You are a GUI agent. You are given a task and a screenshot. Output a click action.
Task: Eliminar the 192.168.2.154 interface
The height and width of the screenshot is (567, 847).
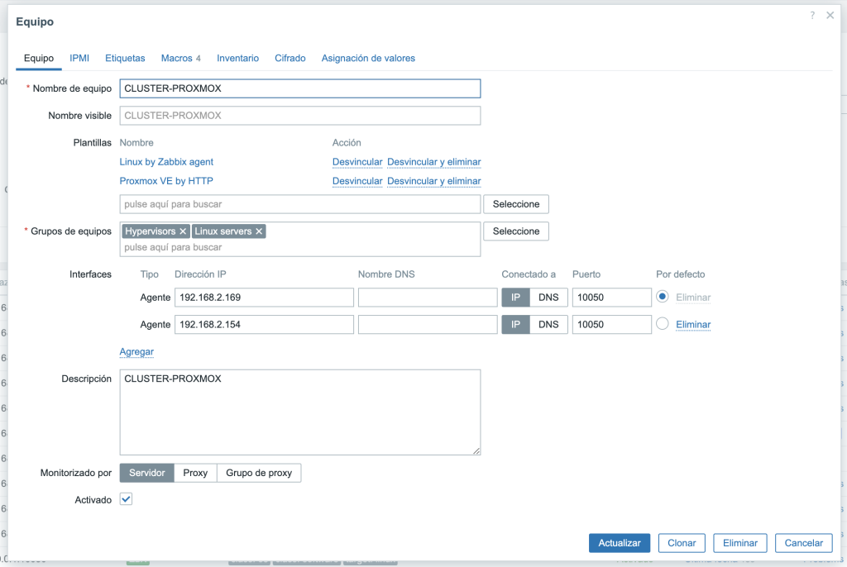pyautogui.click(x=693, y=324)
